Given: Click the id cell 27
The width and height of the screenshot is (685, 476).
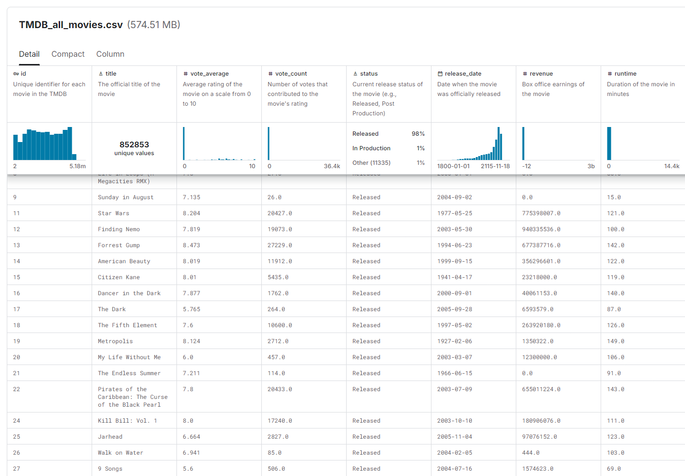Looking at the screenshot, I should (x=16, y=469).
